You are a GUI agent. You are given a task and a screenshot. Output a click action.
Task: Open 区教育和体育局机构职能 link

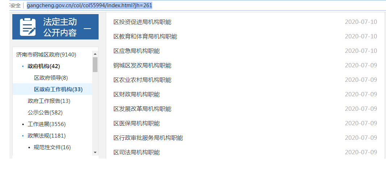[x=145, y=37]
